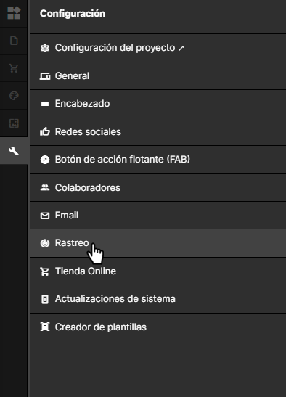Open Creador de plantillas

[x=158, y=327]
